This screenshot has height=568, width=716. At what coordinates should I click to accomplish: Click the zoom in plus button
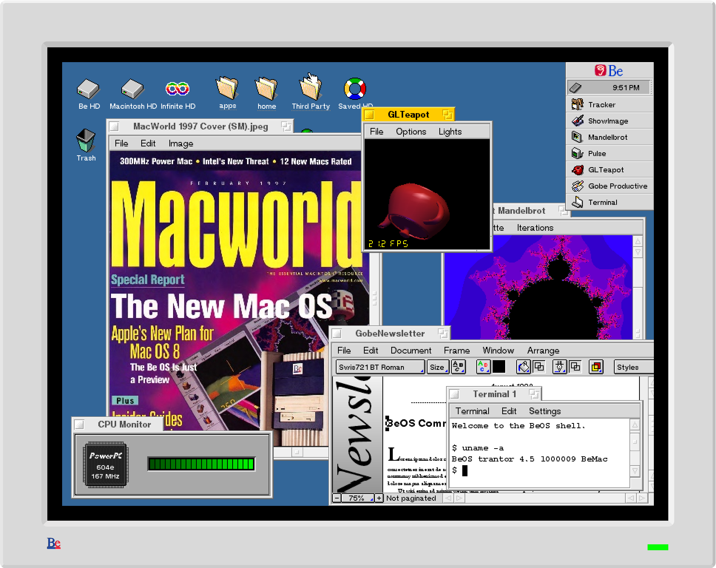coord(379,498)
